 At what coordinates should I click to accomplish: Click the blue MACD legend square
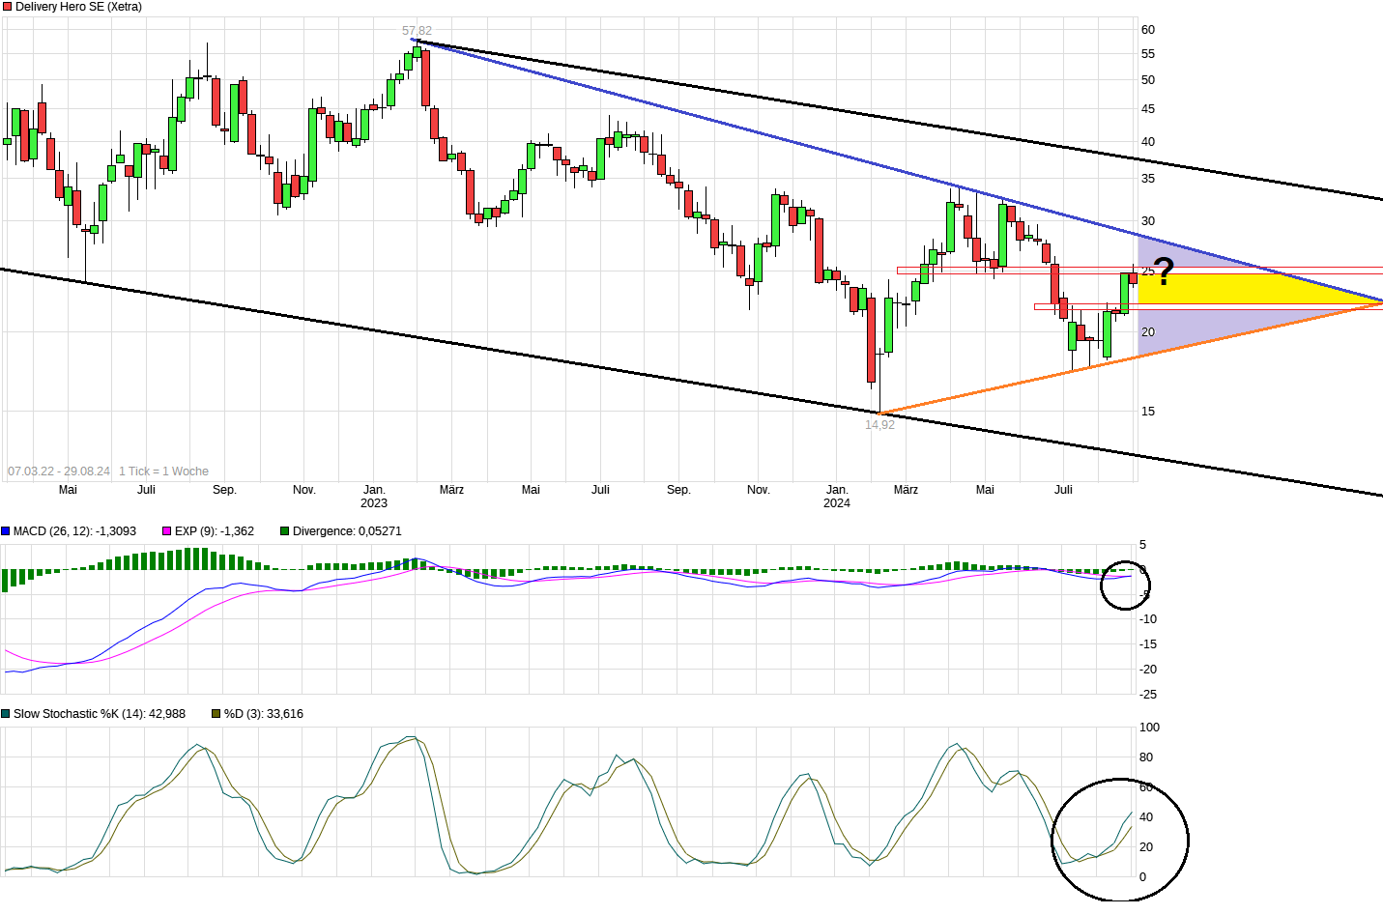coord(6,531)
